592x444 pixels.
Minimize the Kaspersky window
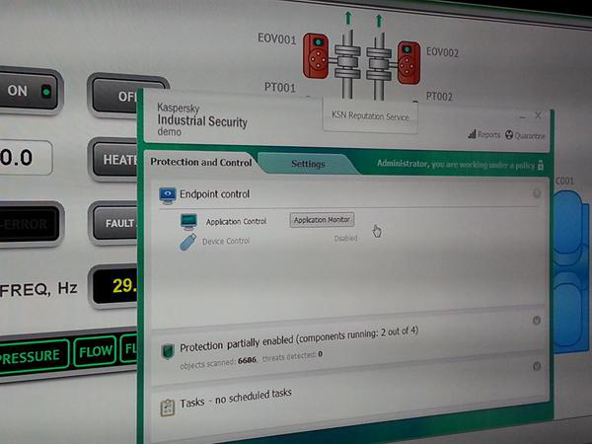click(522, 117)
